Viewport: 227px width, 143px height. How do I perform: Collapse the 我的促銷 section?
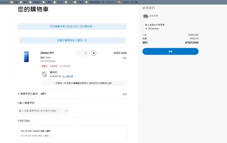point(23,121)
